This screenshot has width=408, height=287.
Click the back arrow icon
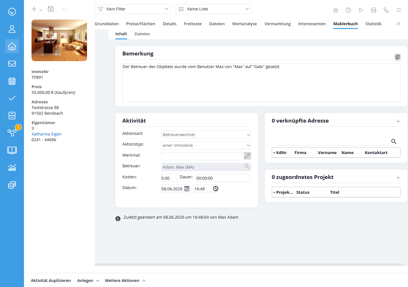click(65, 9)
